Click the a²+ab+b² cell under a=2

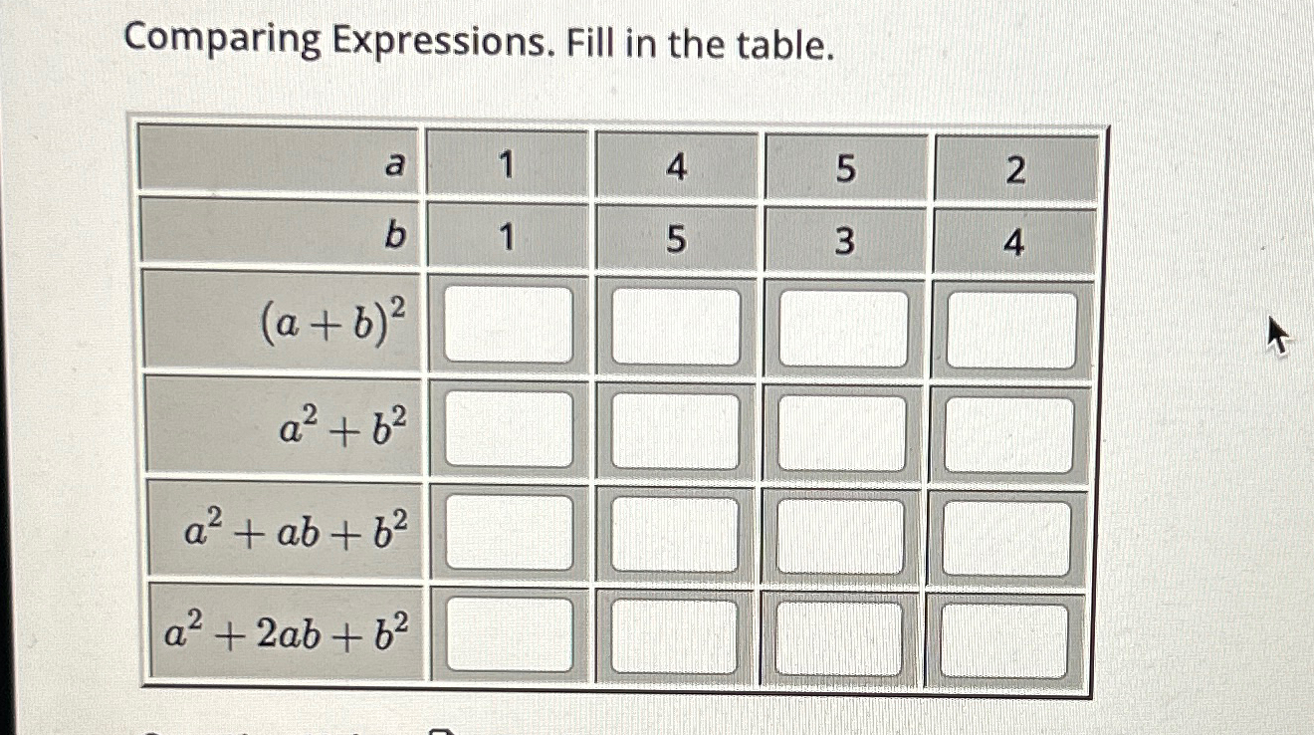tap(1008, 535)
